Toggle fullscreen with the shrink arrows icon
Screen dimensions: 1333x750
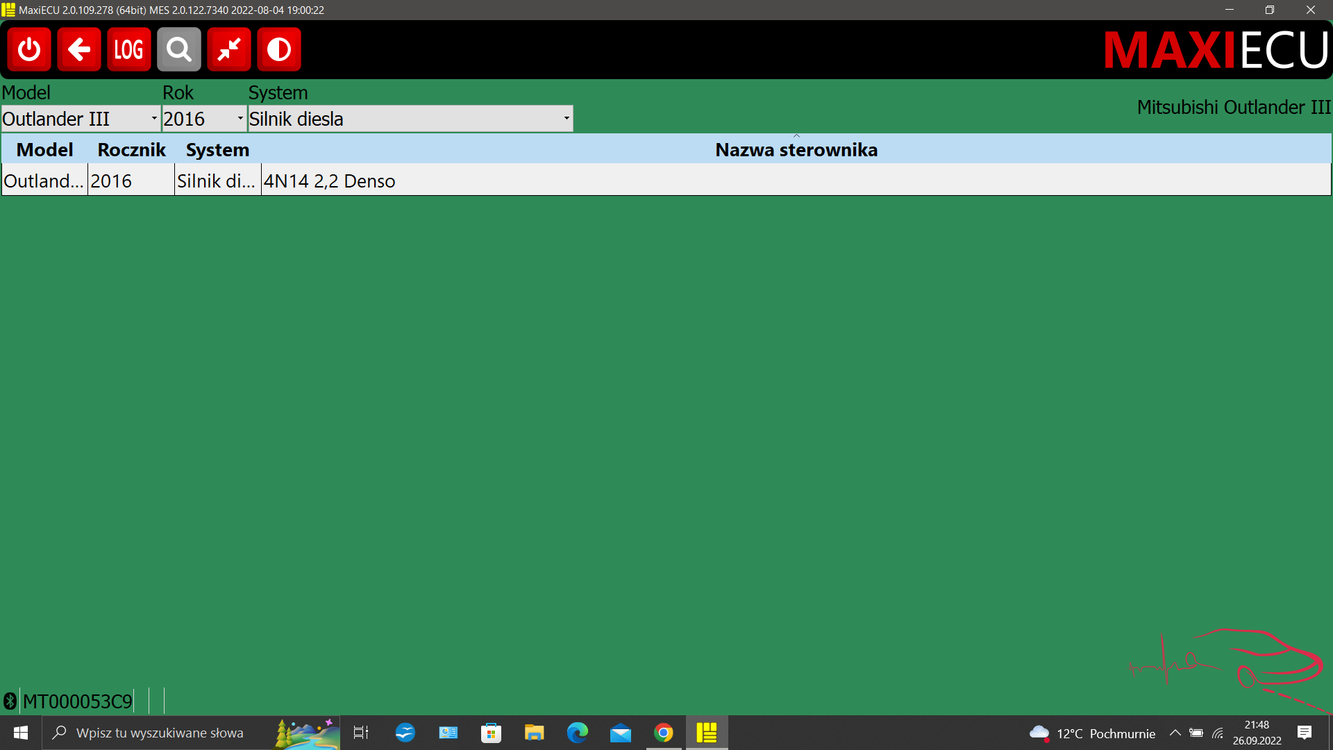click(x=229, y=49)
